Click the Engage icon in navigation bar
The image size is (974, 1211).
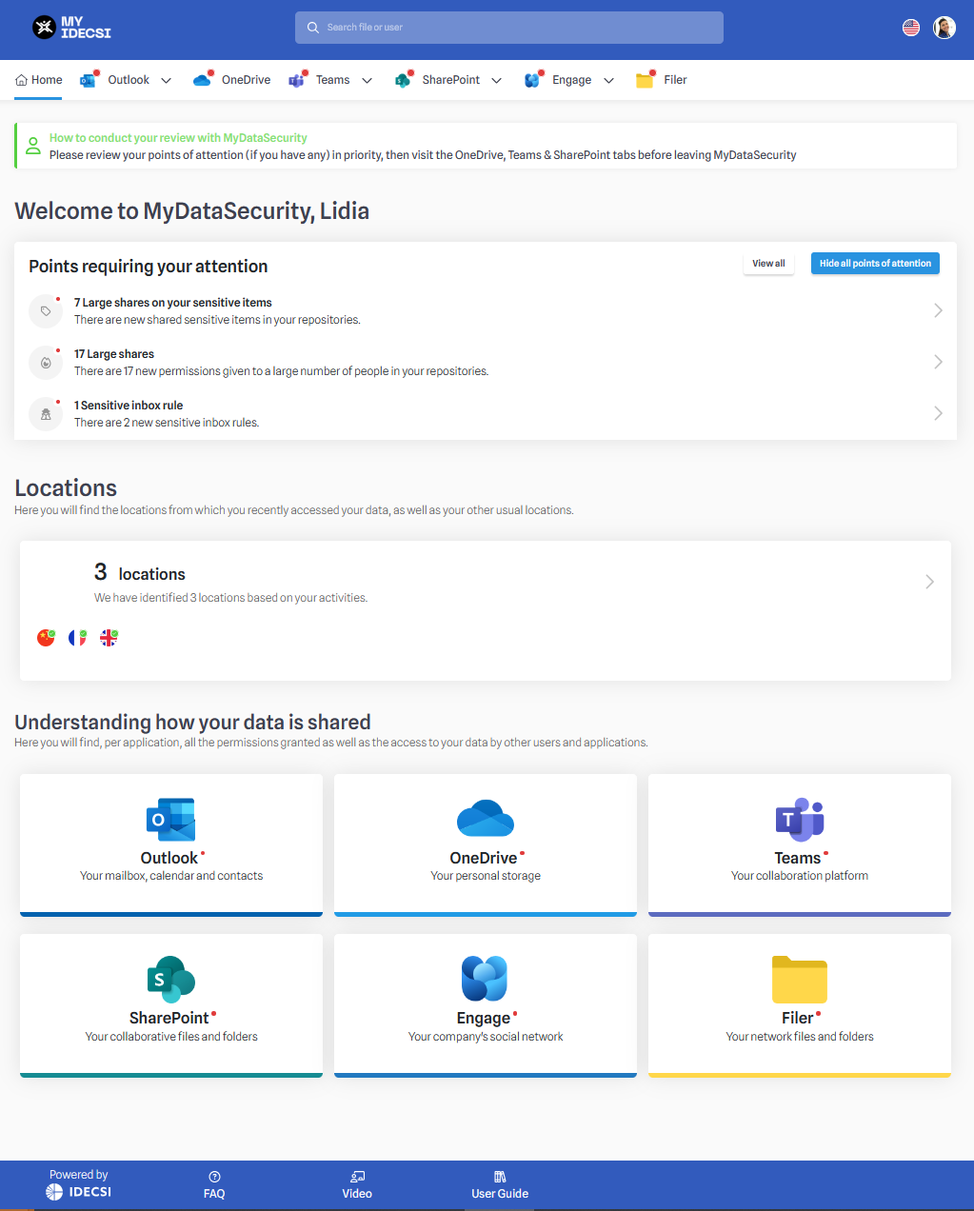pyautogui.click(x=532, y=80)
